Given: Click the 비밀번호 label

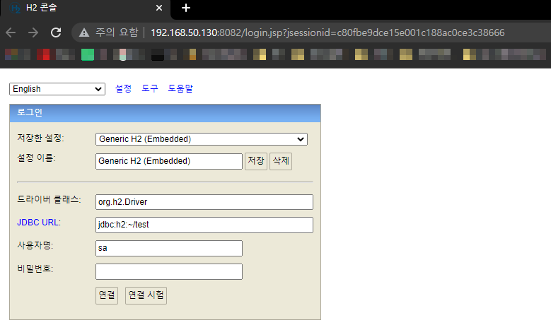Looking at the screenshot, I should coord(35,269).
